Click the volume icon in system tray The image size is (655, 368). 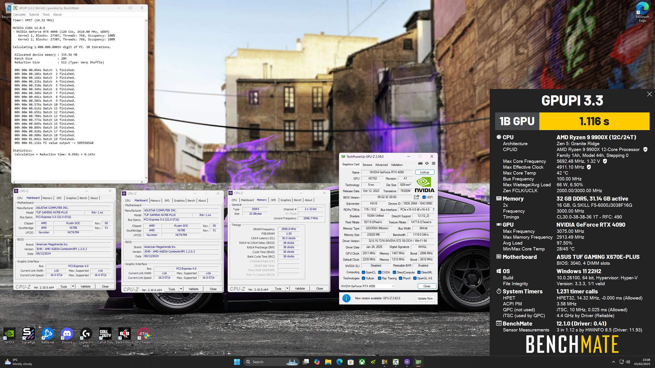628,362
